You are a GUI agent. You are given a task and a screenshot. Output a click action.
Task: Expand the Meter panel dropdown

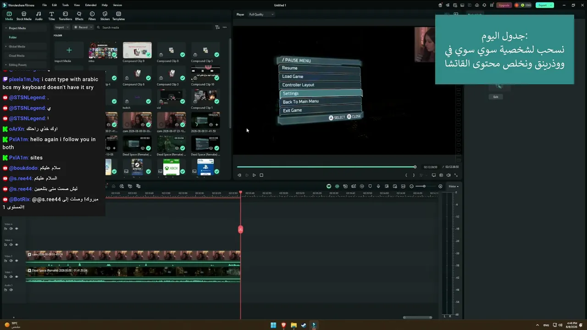pyautogui.click(x=454, y=187)
